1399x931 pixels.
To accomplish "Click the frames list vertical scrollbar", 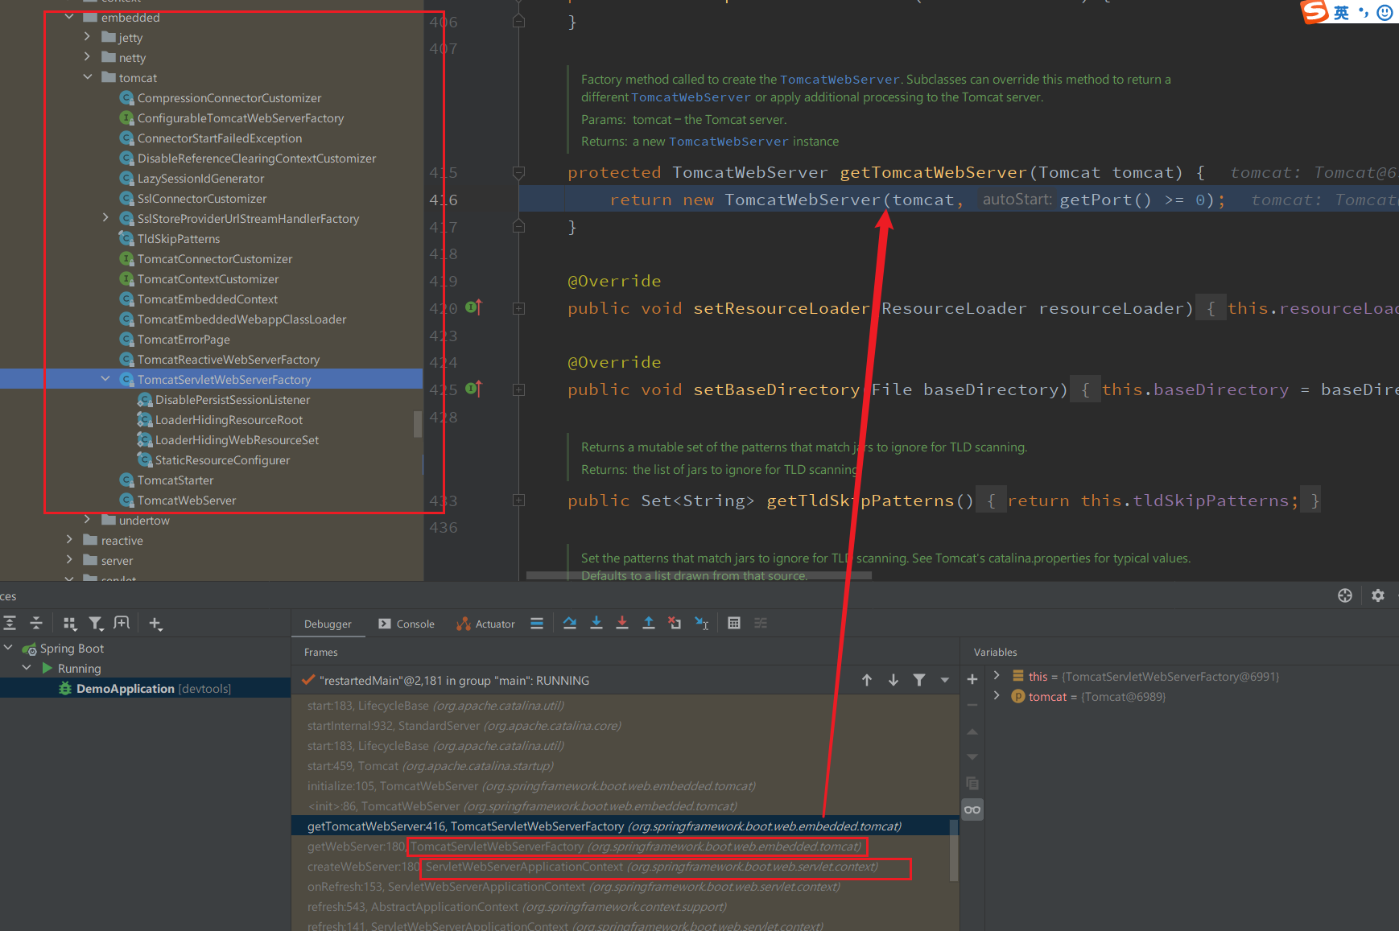I will tap(955, 851).
